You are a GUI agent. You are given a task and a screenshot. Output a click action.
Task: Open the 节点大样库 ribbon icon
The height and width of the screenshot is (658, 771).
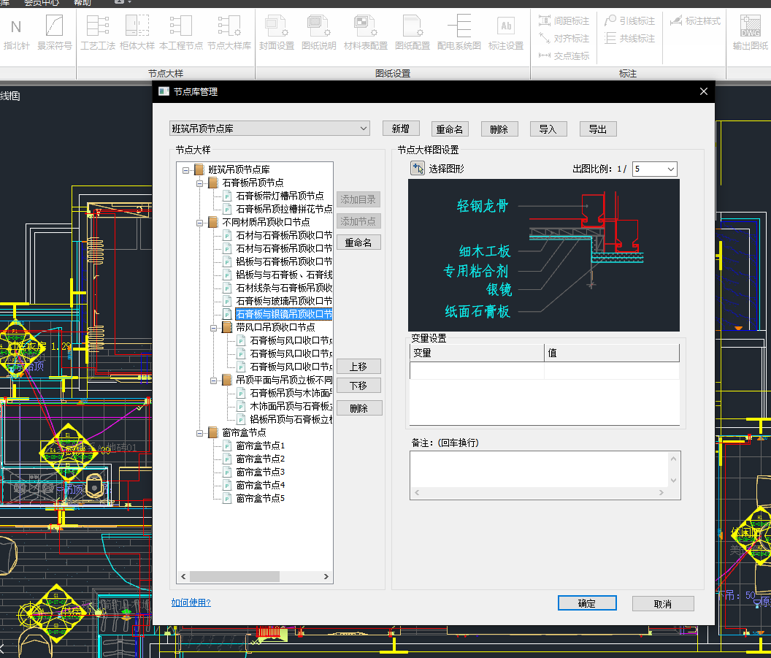[x=229, y=26]
